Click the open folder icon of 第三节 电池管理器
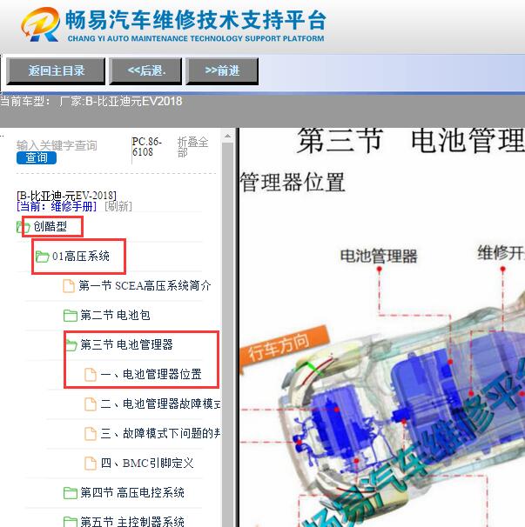This screenshot has width=525, height=527. click(71, 345)
